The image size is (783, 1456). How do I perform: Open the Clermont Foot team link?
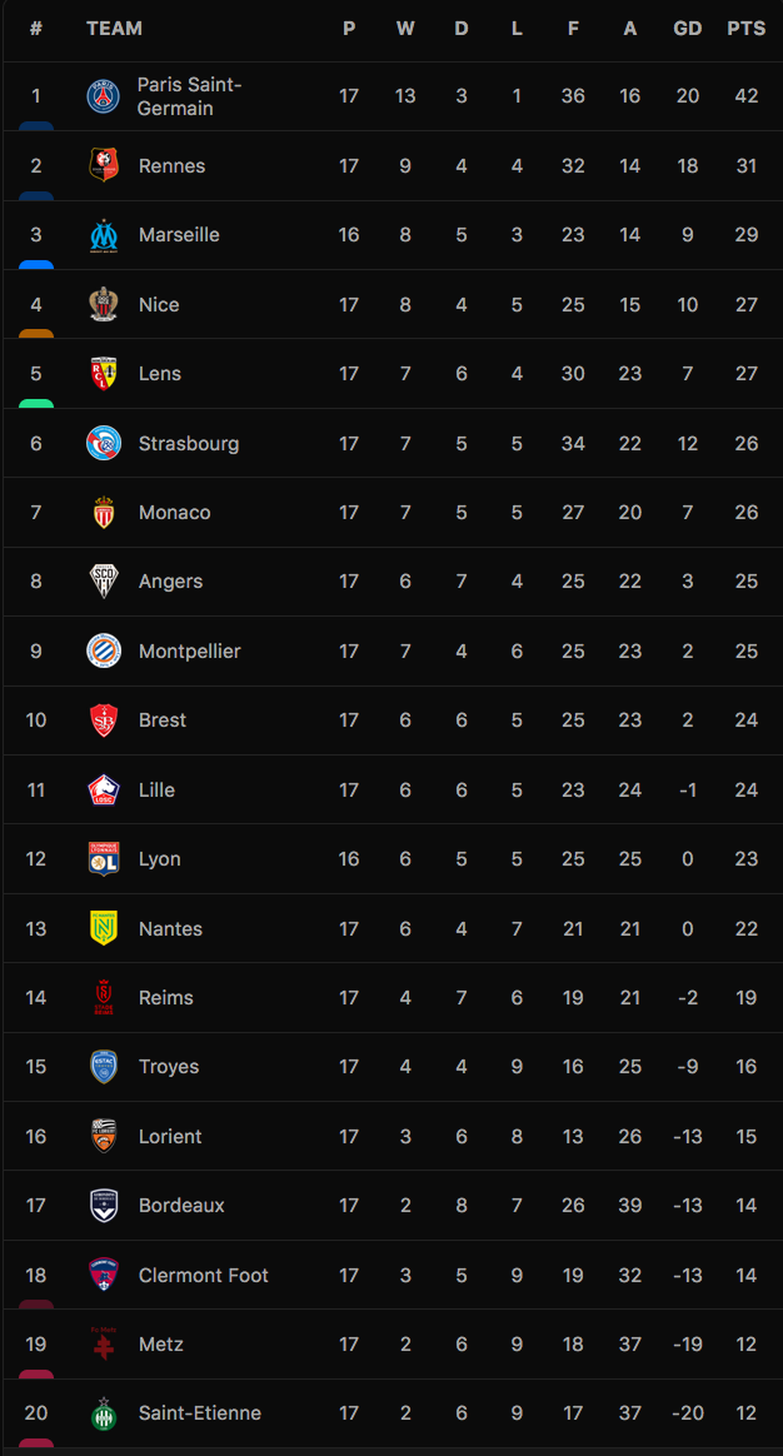pyautogui.click(x=203, y=1275)
